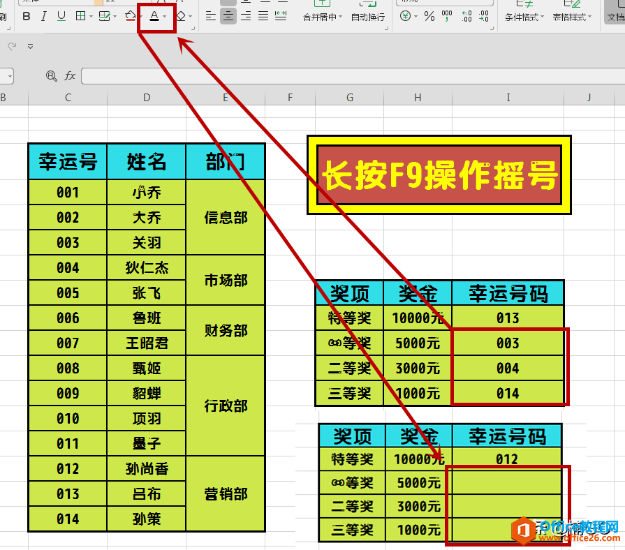Select column D header
The height and width of the screenshot is (550, 625).
pyautogui.click(x=147, y=98)
